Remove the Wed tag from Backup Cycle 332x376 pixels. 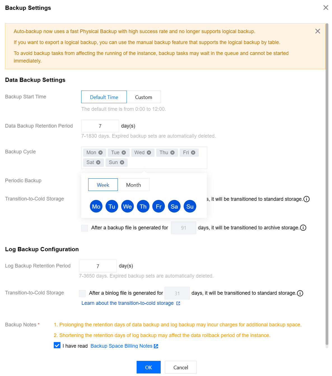[149, 153]
